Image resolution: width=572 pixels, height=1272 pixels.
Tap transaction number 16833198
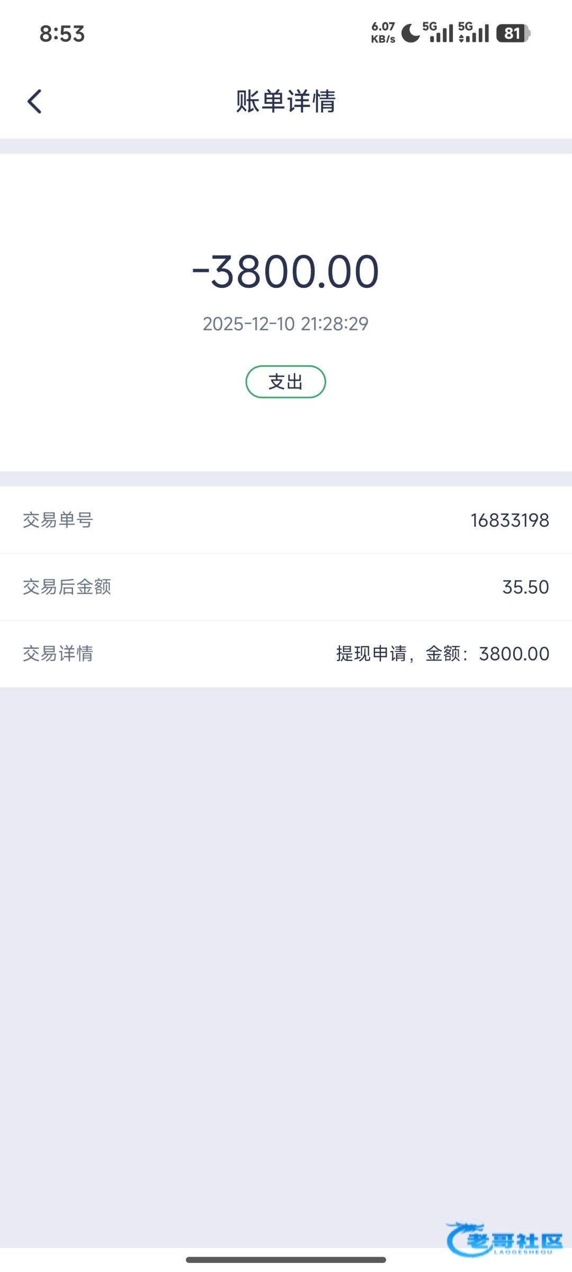510,520
